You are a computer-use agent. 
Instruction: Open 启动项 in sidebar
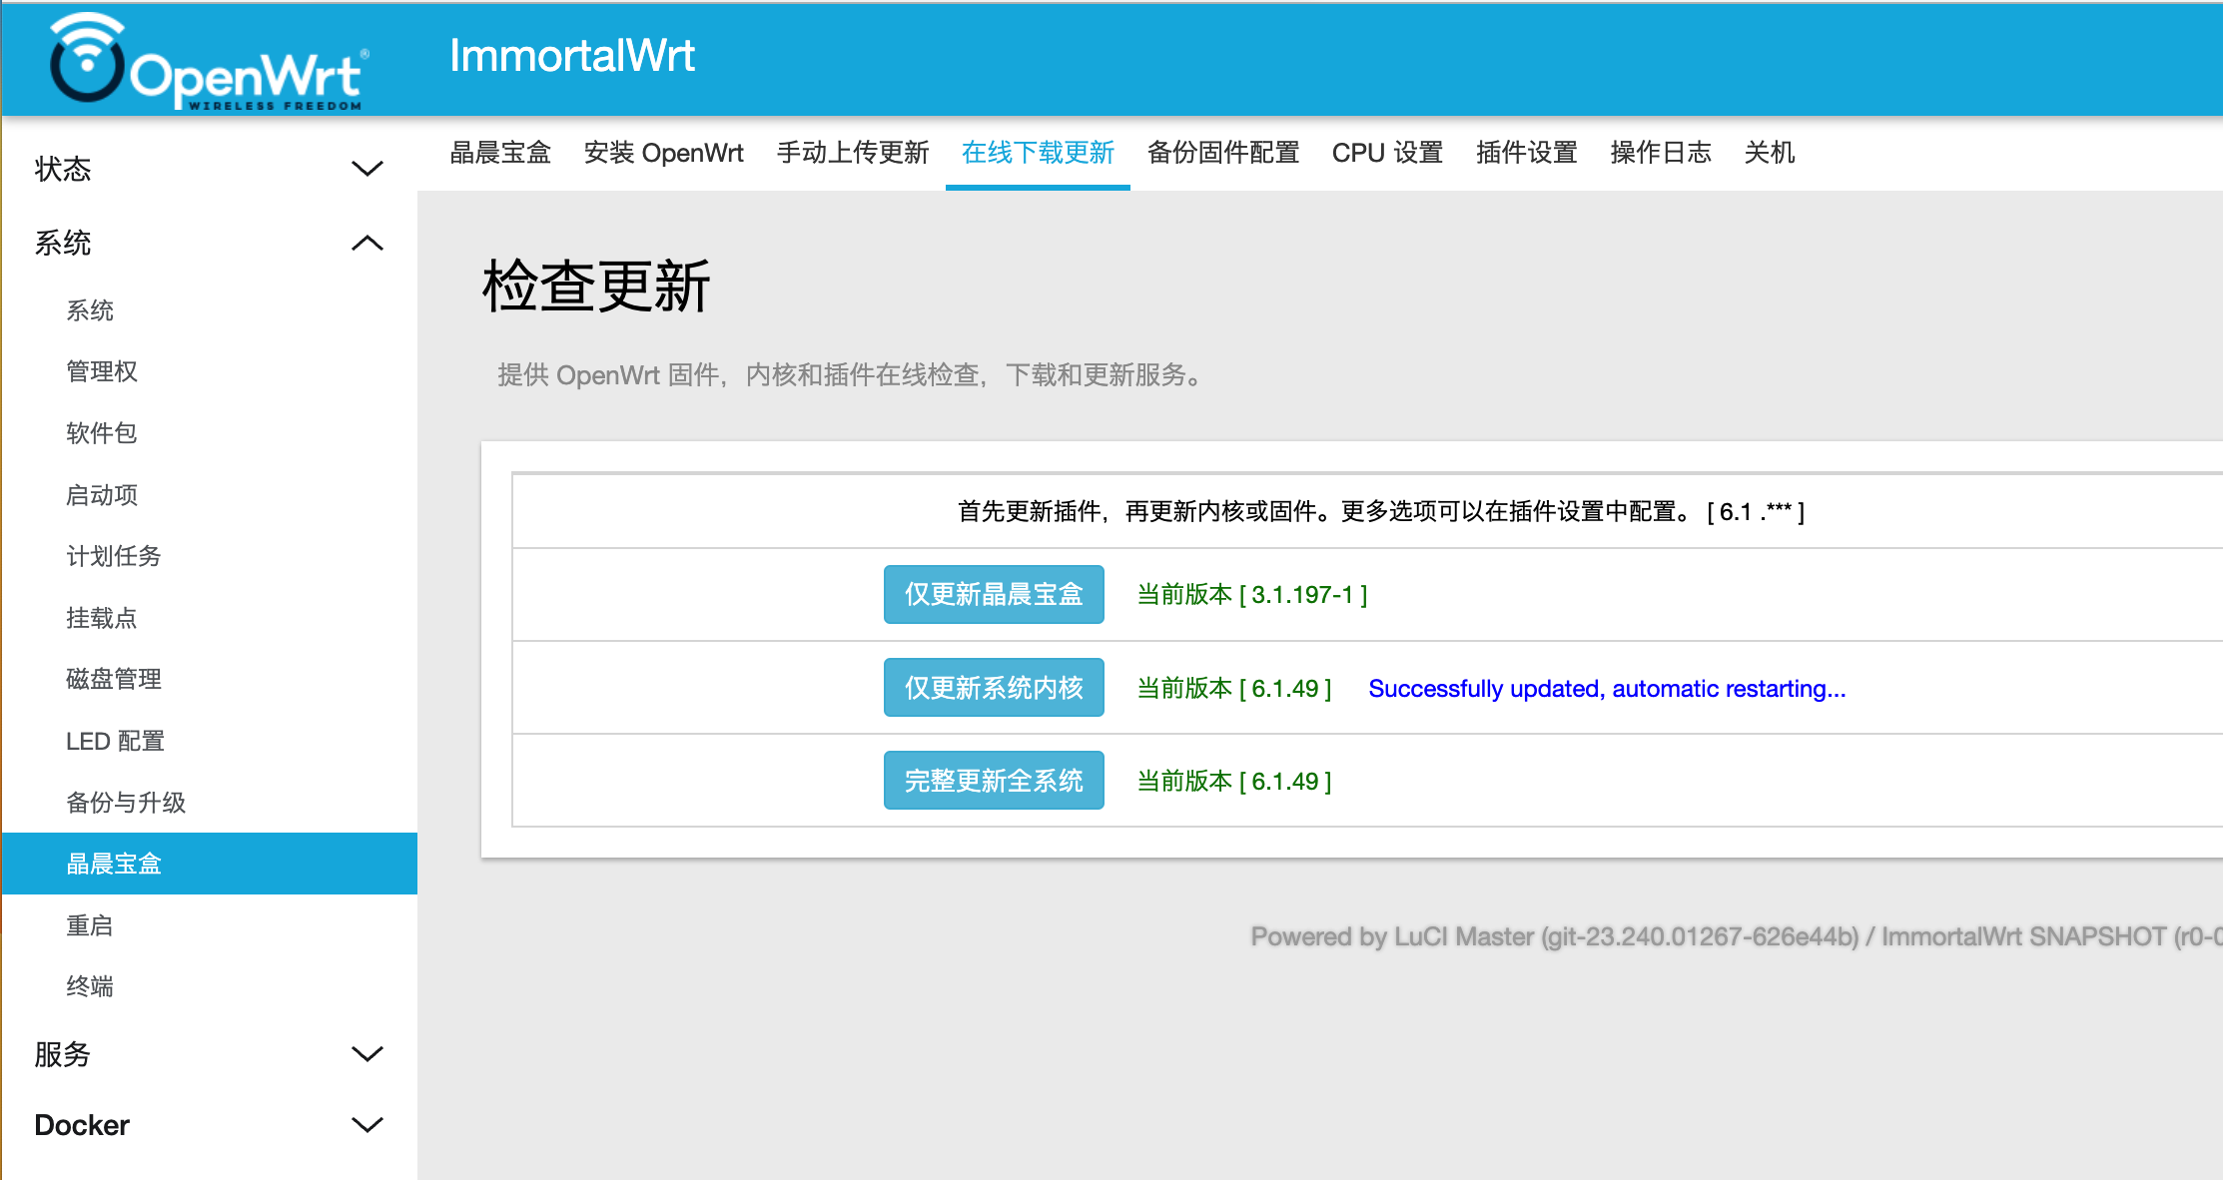[x=102, y=495]
